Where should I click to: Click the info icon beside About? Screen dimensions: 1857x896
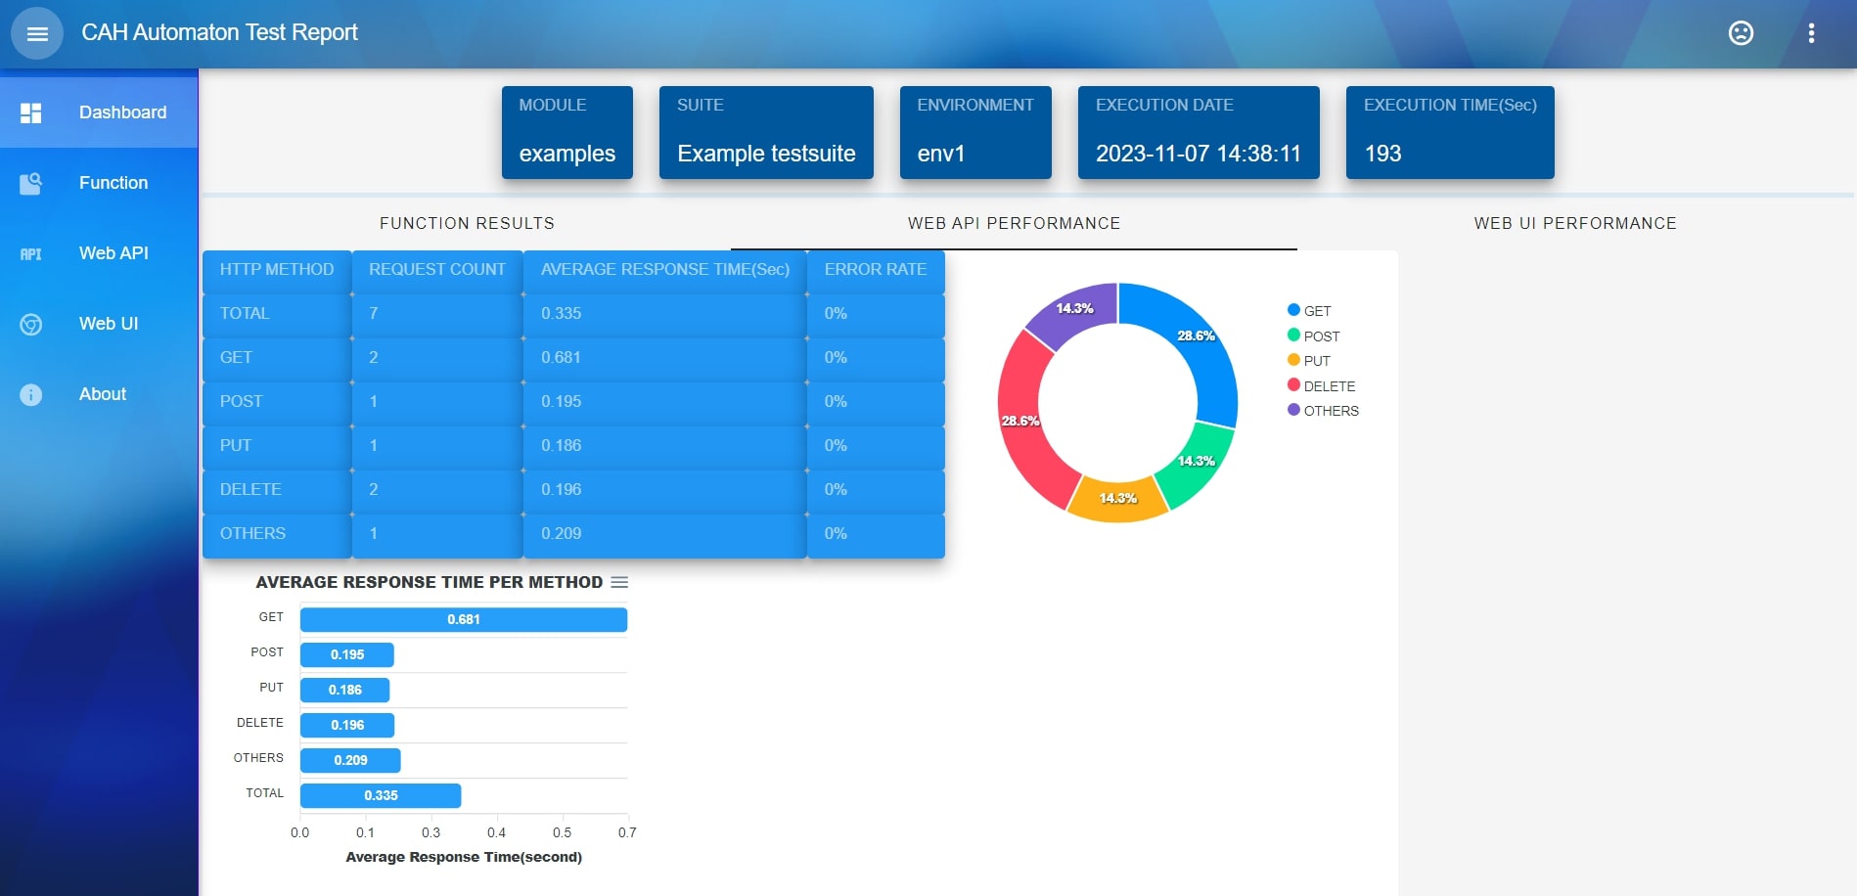[30, 394]
